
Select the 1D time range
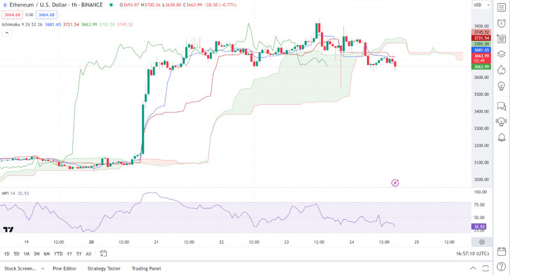click(7, 254)
